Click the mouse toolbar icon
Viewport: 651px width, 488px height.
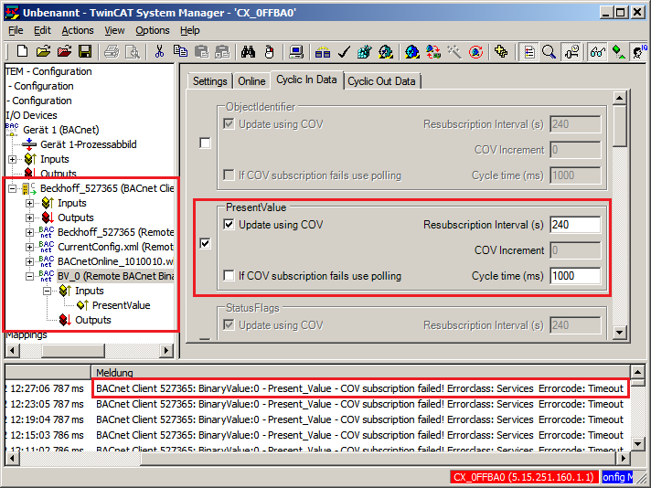click(270, 52)
